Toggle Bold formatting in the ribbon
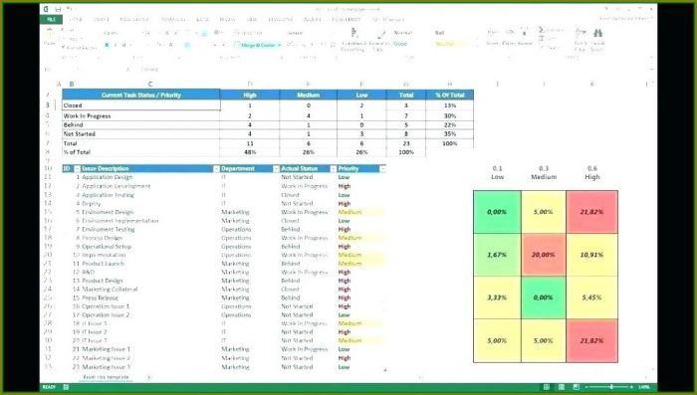This screenshot has height=395, width=697. pyautogui.click(x=107, y=45)
